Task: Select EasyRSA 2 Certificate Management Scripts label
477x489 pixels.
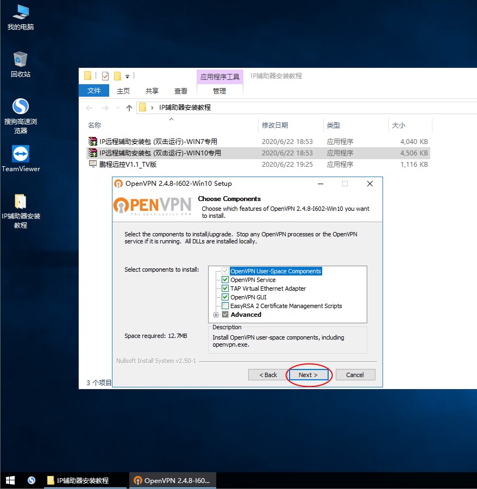Action: pos(286,306)
